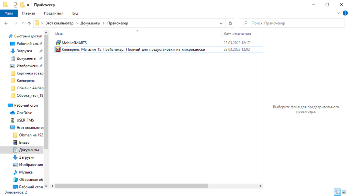Select the Клеверенс_Магазин_15_Прайсчекер file
Viewport: 349px width, 196px height.
tap(133, 50)
